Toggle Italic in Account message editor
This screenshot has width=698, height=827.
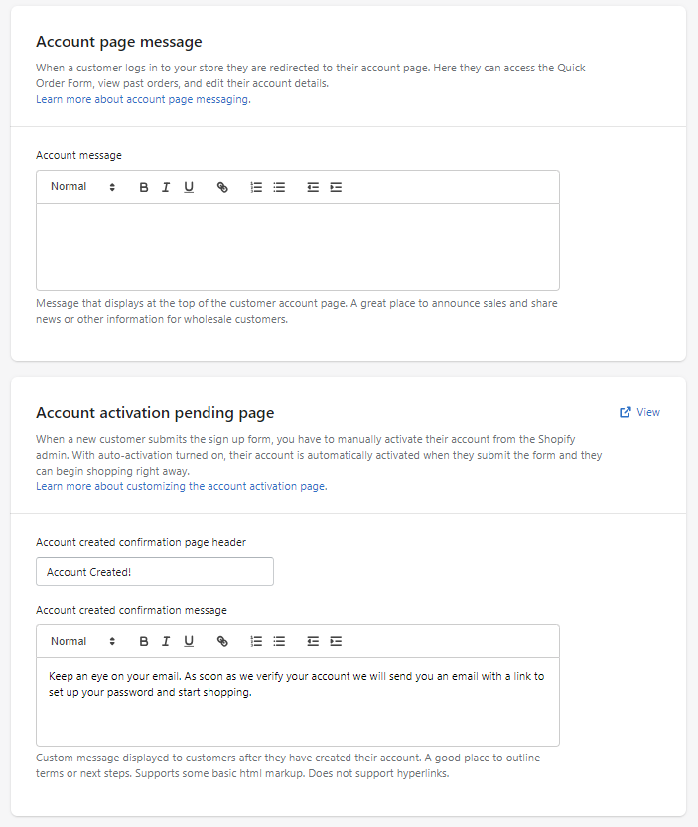click(166, 187)
